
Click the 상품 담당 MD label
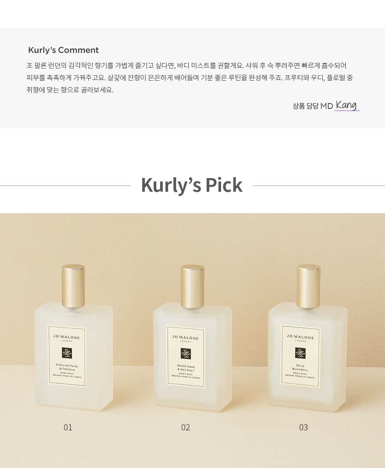pos(313,106)
